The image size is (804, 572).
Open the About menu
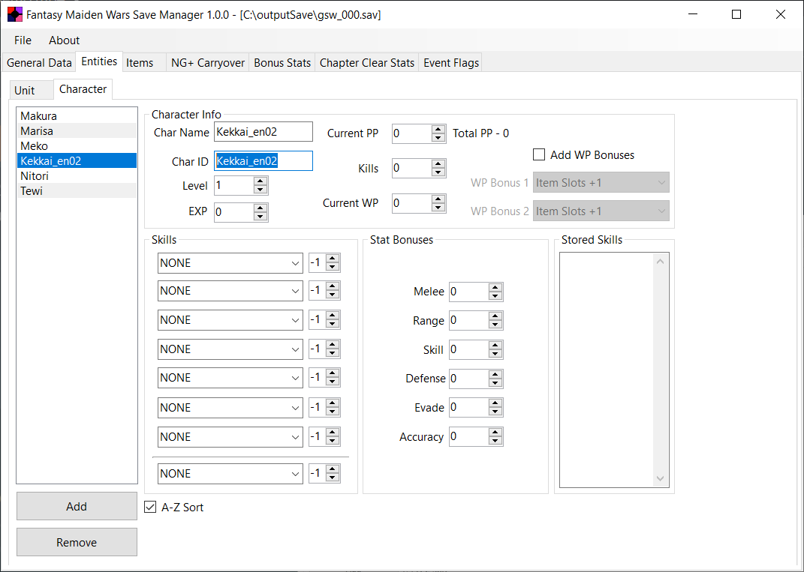64,40
